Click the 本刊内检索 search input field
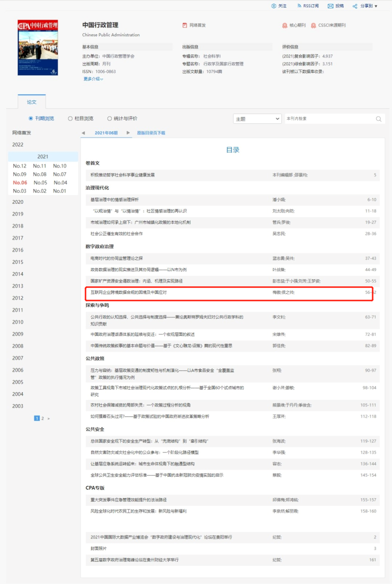Image resolution: width=392 pixels, height=584 pixels. [x=328, y=119]
